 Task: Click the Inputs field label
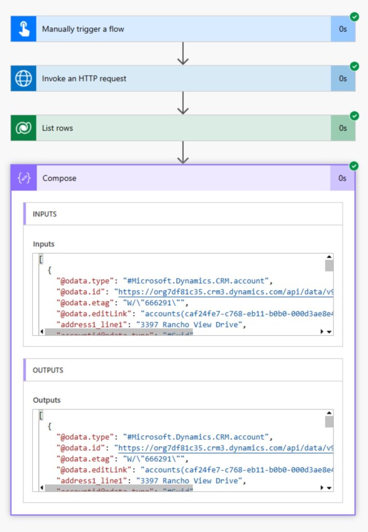coord(44,244)
